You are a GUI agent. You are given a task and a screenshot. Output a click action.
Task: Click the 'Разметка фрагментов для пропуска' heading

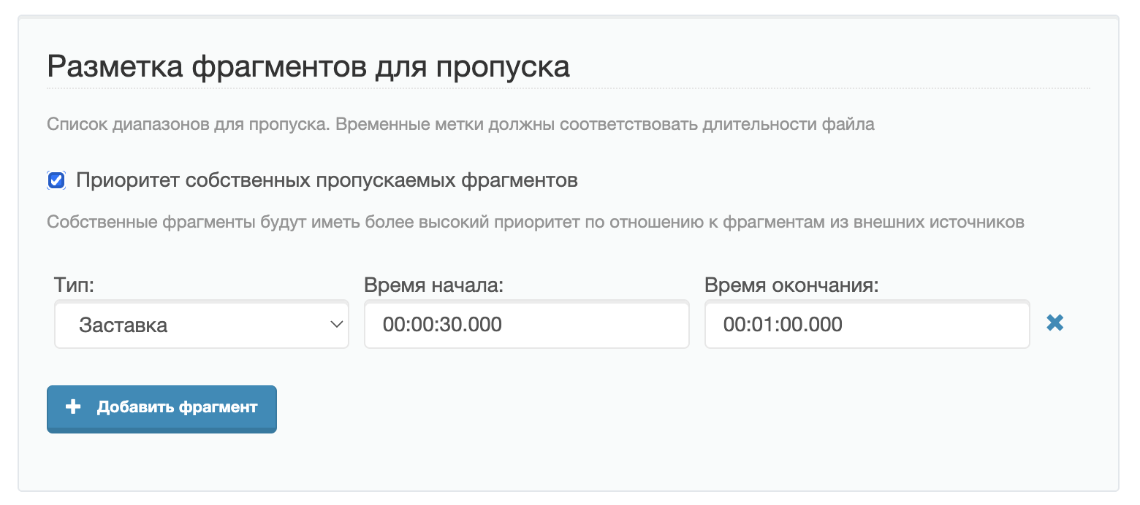[308, 66]
